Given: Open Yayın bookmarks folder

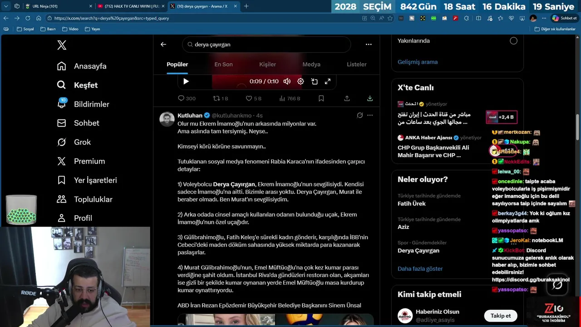Looking at the screenshot, I should (92, 29).
